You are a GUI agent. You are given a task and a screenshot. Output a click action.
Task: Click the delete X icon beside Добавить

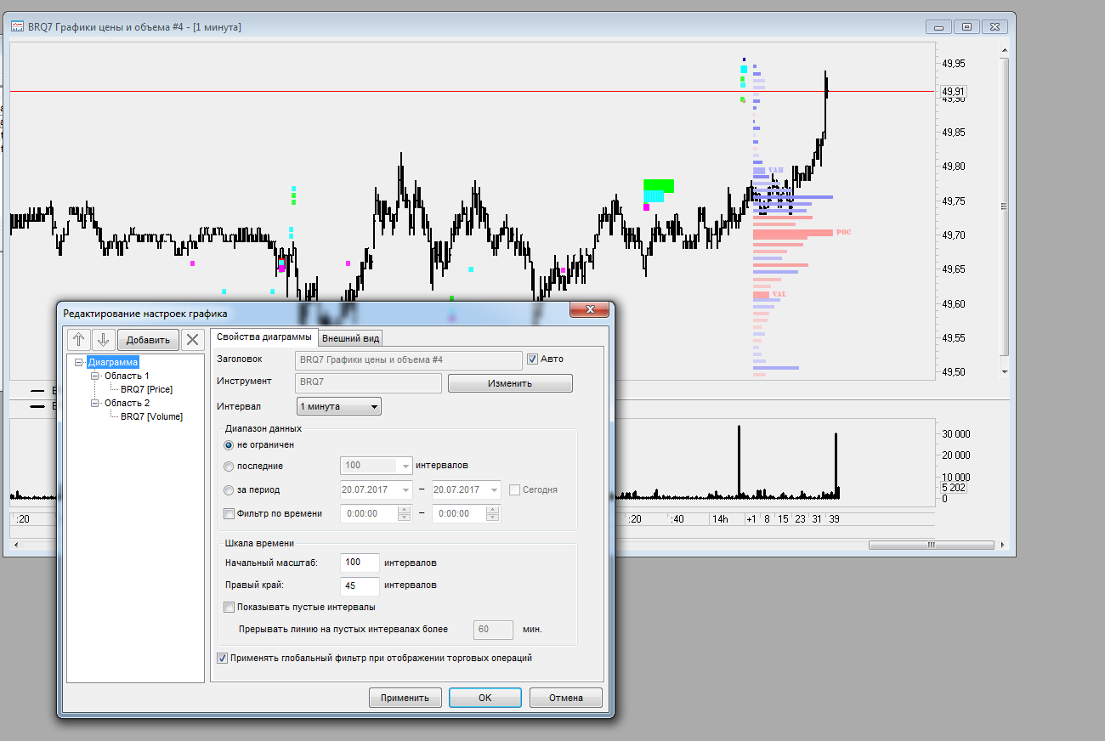pos(193,340)
